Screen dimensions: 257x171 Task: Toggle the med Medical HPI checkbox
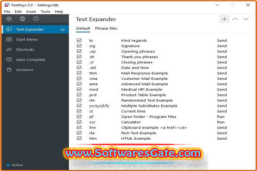coord(79,89)
